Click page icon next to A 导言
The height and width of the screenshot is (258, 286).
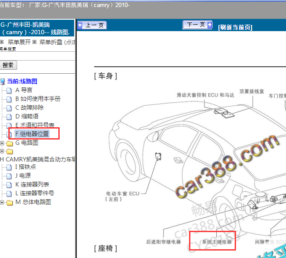[9, 90]
